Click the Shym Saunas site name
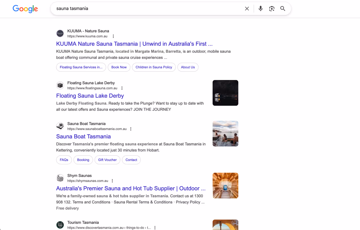This screenshot has width=360, height=230. (79, 176)
